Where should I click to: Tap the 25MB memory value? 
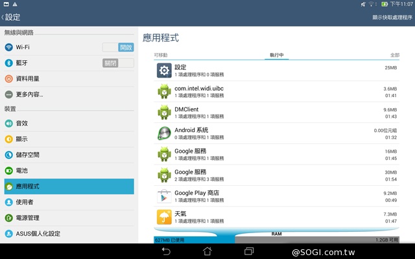[390, 67]
